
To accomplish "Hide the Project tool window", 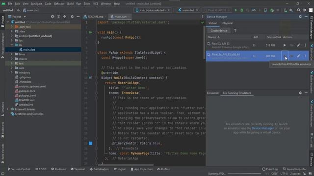I will click(78, 17).
